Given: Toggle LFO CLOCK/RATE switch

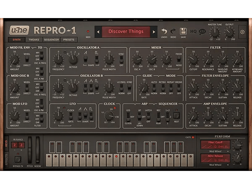Looking at the screenshot, I should tap(71, 116).
